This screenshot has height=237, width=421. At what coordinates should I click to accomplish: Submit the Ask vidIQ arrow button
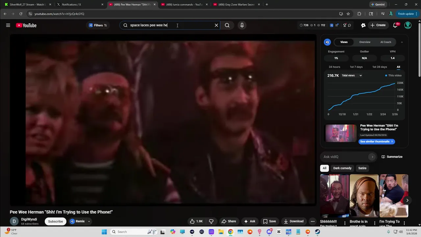point(372,157)
